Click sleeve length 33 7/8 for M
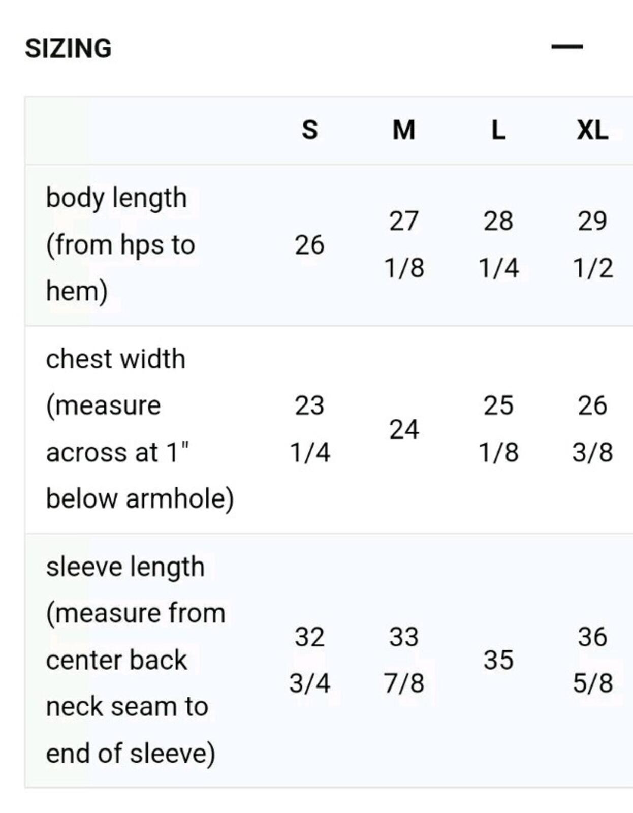Image resolution: width=633 pixels, height=813 pixels. [x=404, y=660]
